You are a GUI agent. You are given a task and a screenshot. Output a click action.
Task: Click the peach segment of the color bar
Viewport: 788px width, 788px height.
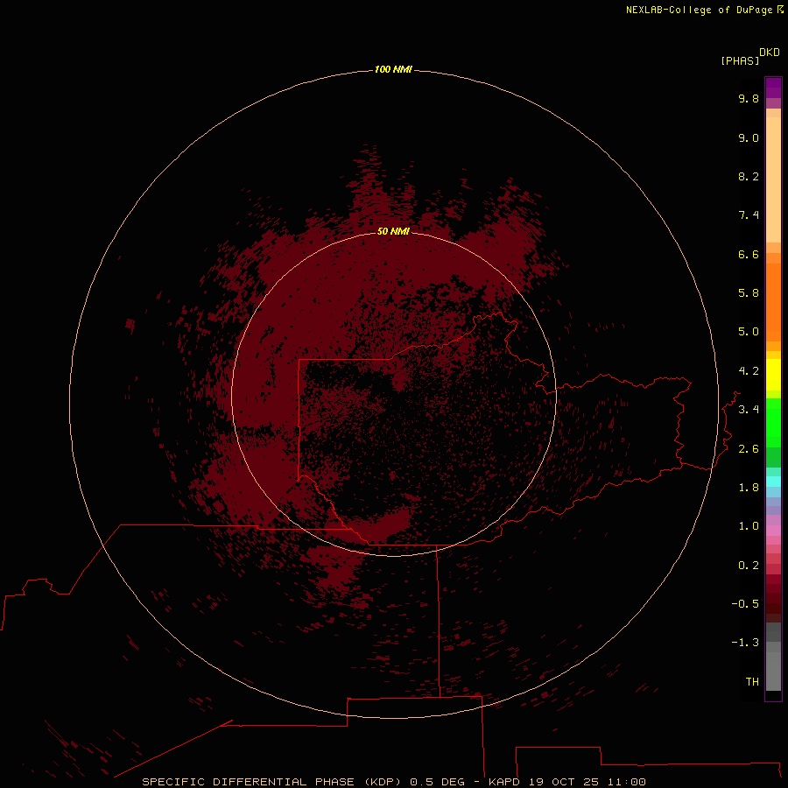click(773, 179)
